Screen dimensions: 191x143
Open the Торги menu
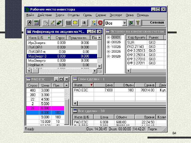point(60,15)
